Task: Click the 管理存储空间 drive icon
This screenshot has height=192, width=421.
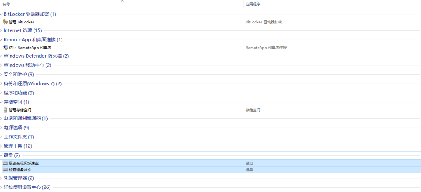Action: (5, 110)
